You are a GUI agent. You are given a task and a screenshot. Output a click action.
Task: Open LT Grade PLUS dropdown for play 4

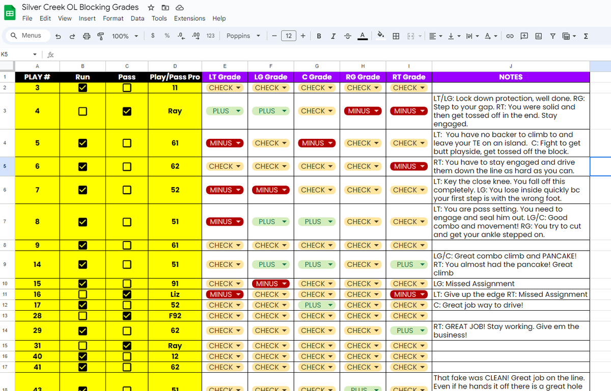225,111
